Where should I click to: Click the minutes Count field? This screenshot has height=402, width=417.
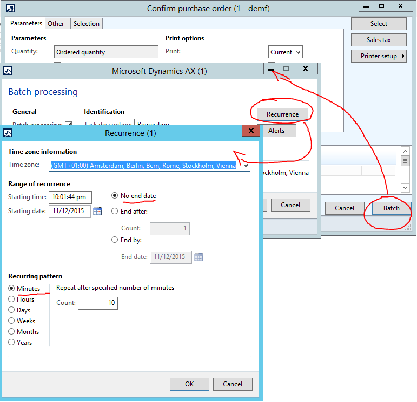tap(98, 303)
